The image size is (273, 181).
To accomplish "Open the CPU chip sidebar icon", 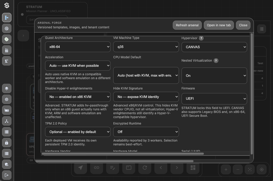I will click(x=7, y=99).
